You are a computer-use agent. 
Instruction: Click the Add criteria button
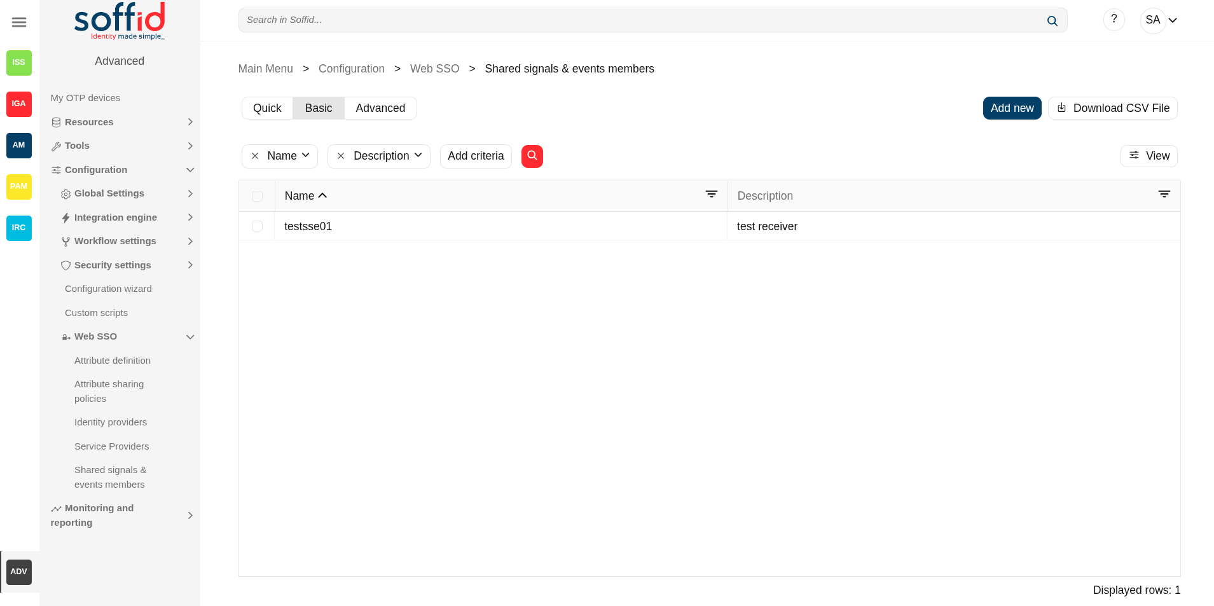(x=476, y=156)
